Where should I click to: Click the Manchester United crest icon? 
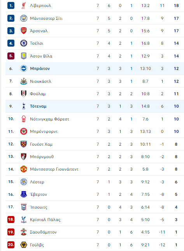(x=24, y=169)
